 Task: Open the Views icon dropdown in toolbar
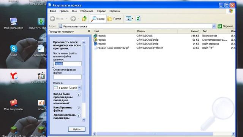pos(129,19)
